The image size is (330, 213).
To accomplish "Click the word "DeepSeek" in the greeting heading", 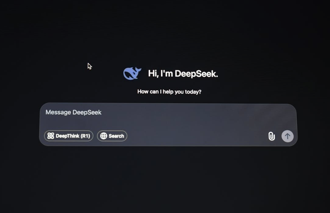I will point(196,74).
